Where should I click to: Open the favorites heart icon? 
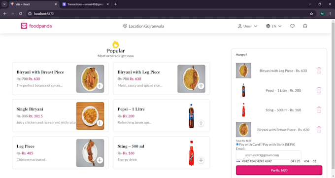point(292,26)
